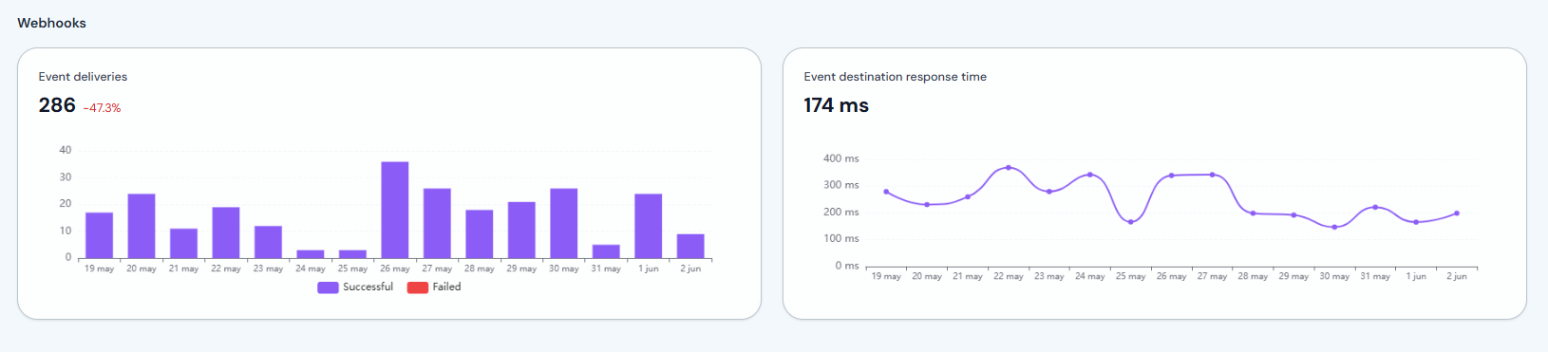Click the Webhooks section heading
1548x352 pixels.
(51, 23)
